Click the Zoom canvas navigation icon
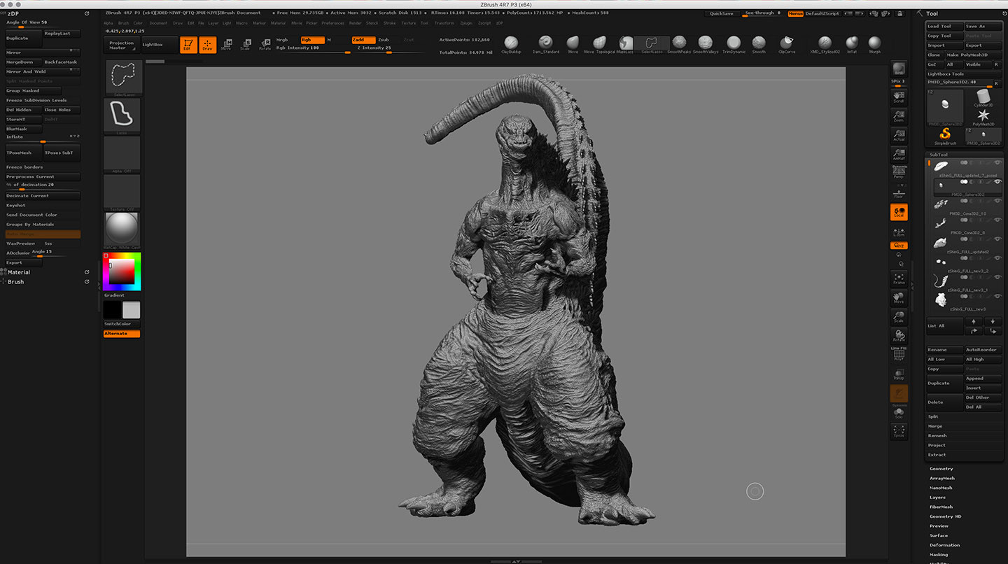This screenshot has width=1008, height=564. pyautogui.click(x=899, y=115)
